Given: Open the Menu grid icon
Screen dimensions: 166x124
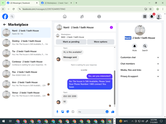Looking at the screenshot, I should [145, 17].
